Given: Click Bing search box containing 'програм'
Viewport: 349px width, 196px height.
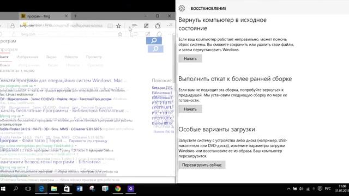Looking at the screenshot, I should [x=73, y=41].
